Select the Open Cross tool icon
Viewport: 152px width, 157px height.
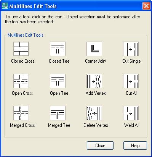(x=21, y=81)
